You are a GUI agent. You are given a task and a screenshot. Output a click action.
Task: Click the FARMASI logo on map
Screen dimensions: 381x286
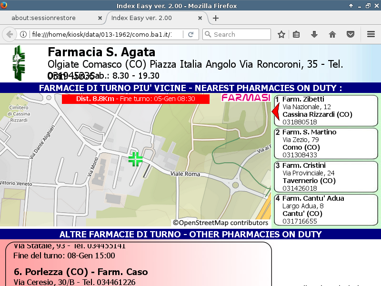[x=246, y=98]
